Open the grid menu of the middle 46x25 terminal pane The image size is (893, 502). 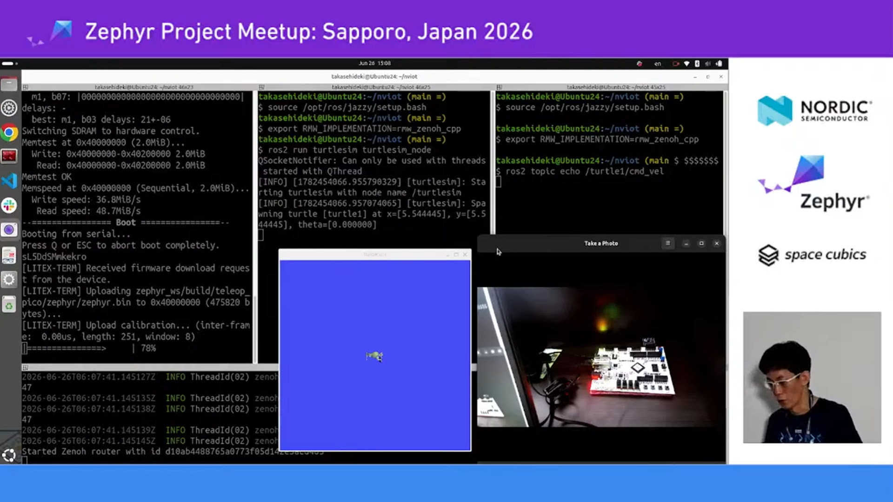[262, 87]
